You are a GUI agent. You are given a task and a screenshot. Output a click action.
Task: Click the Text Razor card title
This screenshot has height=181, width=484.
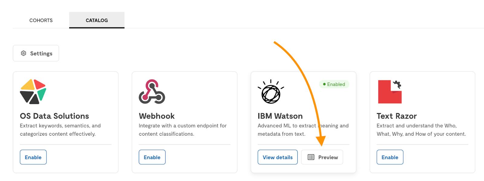tap(397, 116)
